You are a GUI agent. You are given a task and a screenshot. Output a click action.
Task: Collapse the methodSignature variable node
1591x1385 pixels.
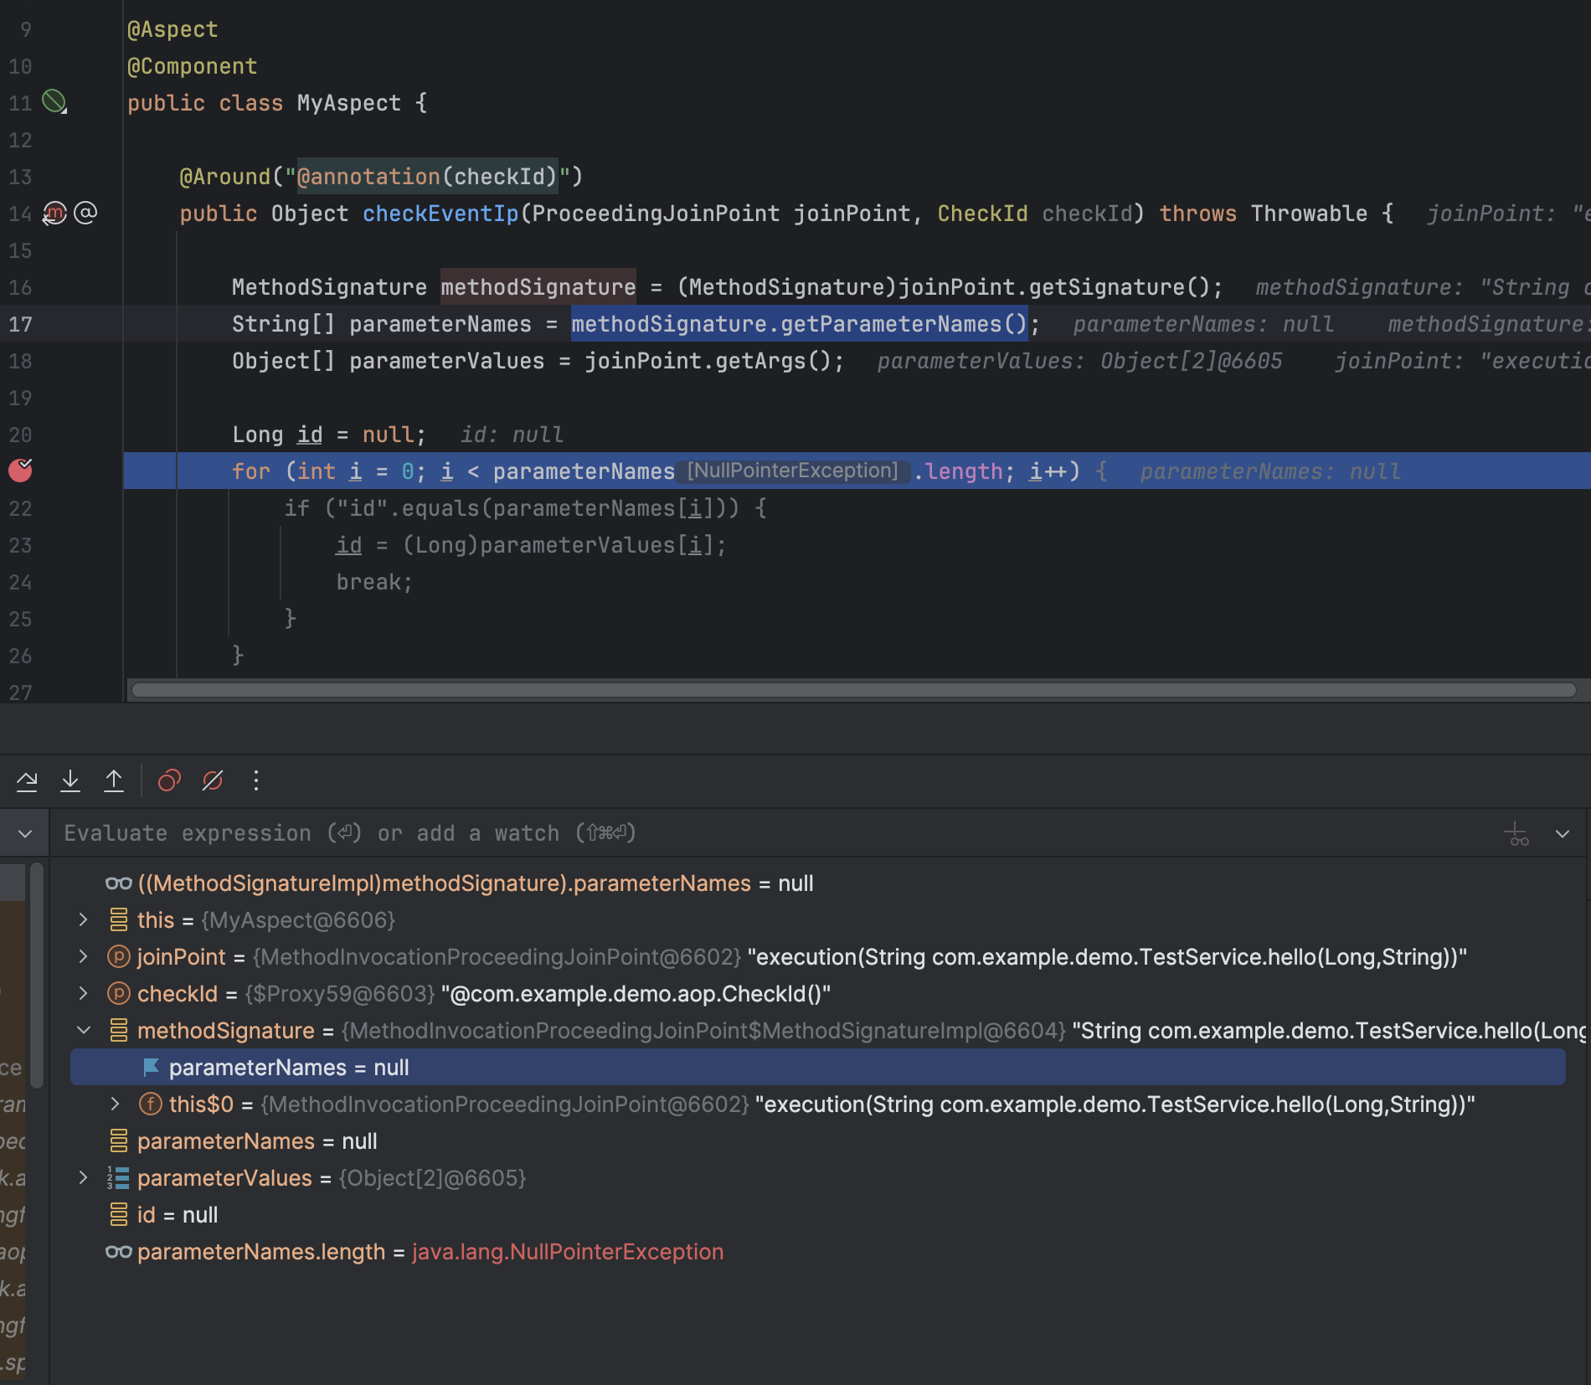tap(83, 1030)
